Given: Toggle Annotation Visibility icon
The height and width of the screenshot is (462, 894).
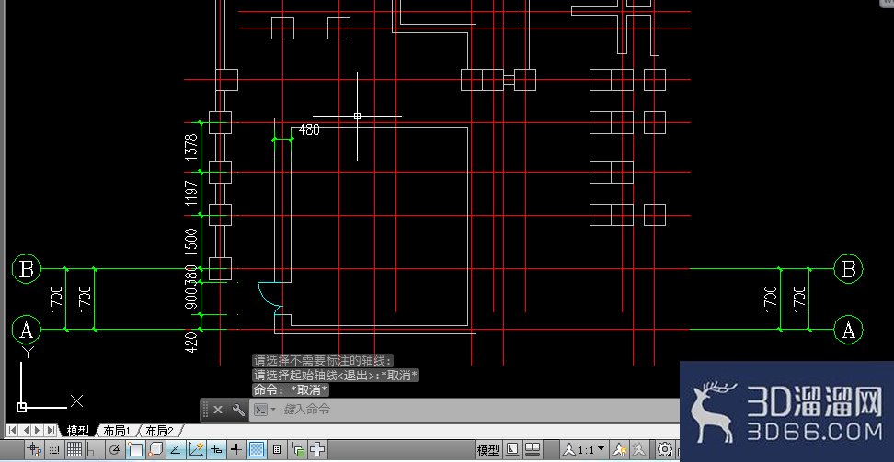Looking at the screenshot, I should click(x=619, y=450).
